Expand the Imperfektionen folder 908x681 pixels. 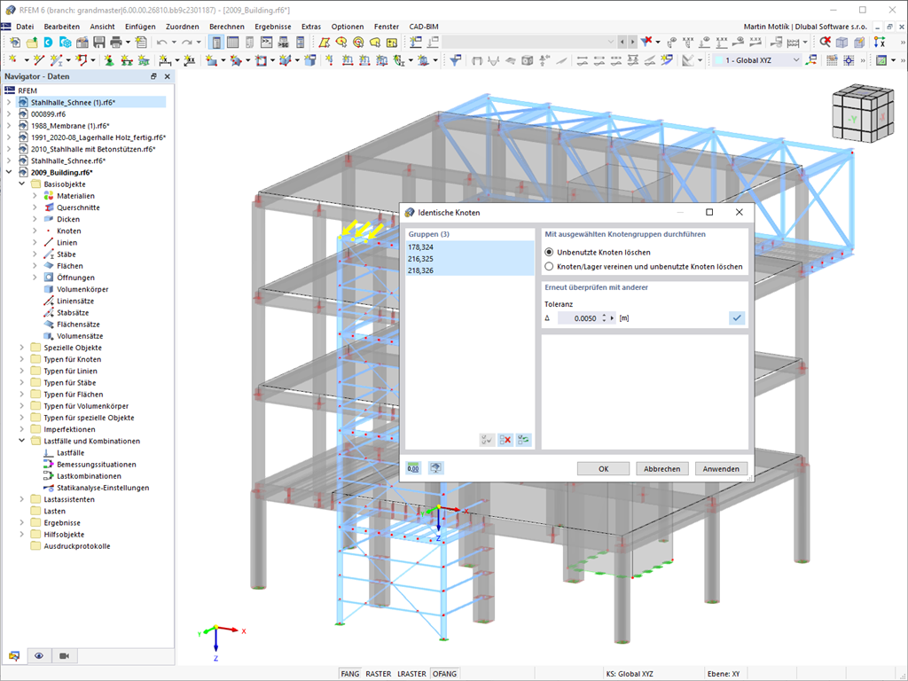pos(22,429)
